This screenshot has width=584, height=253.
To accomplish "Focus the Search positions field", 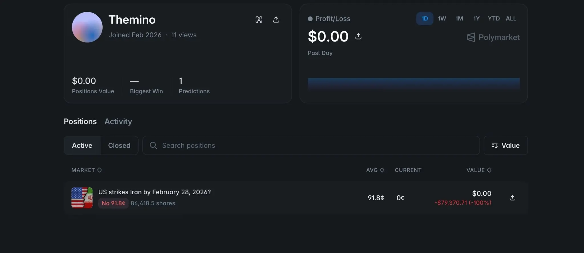I will (314, 145).
